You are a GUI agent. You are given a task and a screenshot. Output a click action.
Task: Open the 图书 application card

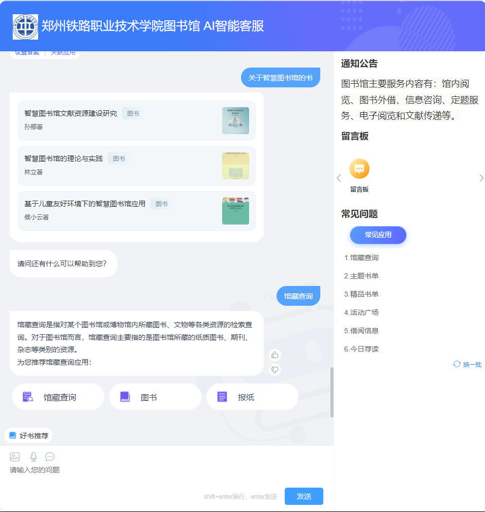point(155,397)
